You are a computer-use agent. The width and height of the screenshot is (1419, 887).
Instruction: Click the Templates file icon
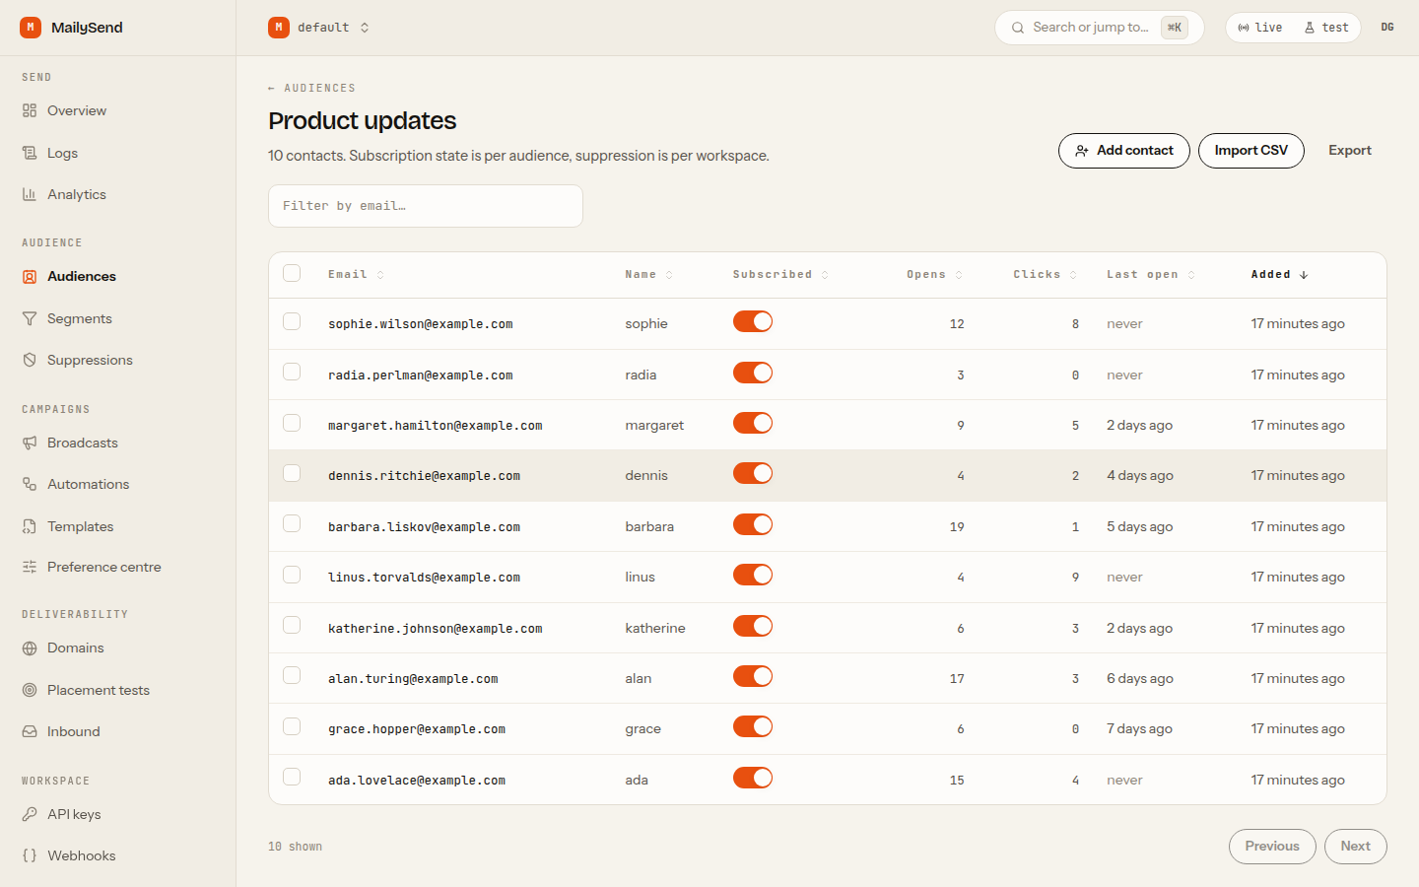click(x=30, y=526)
